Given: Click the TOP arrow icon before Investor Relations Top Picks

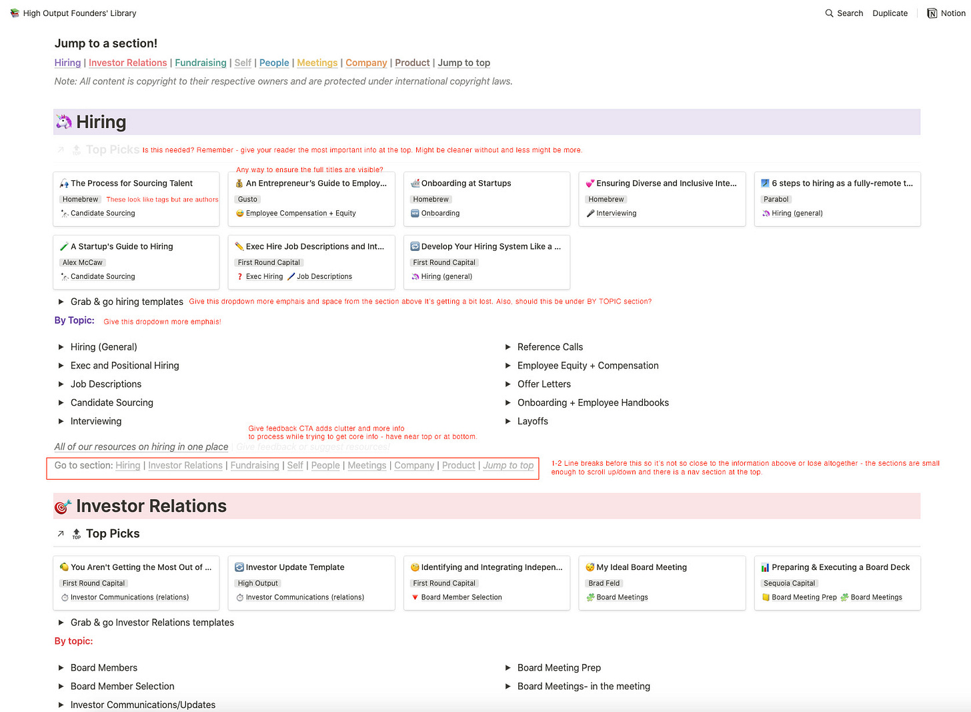Looking at the screenshot, I should click(77, 534).
